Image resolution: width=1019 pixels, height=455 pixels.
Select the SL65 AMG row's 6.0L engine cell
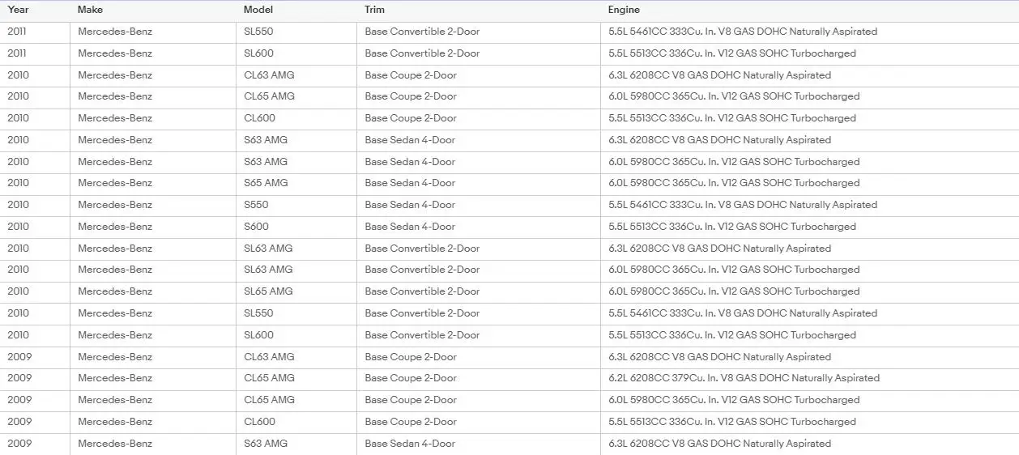(x=810, y=292)
